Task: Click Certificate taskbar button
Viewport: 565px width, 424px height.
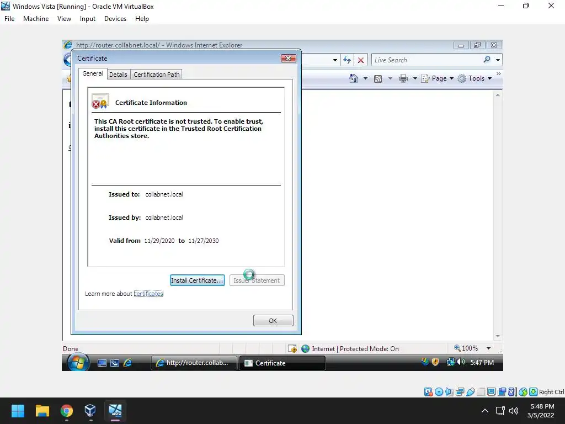Action: (x=282, y=363)
